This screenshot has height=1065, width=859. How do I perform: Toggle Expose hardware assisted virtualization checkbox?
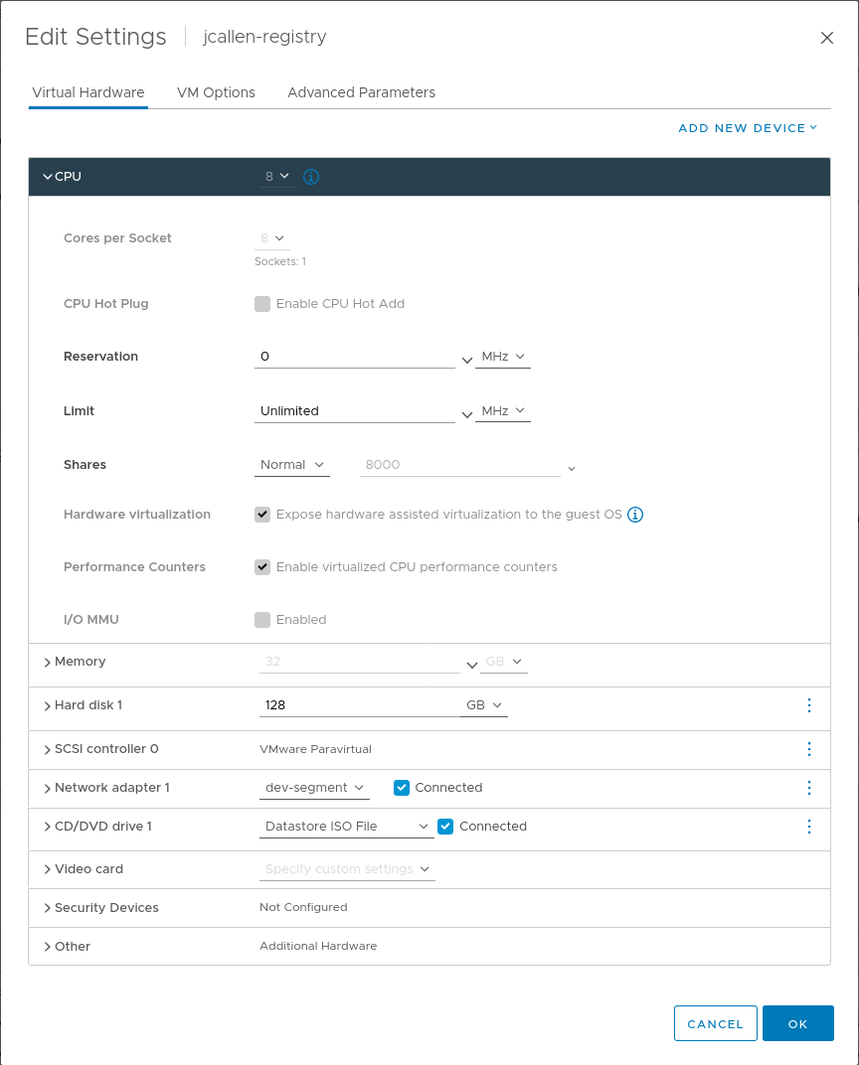click(262, 515)
